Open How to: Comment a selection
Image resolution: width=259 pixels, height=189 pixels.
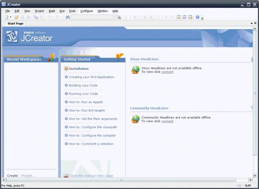(91, 144)
